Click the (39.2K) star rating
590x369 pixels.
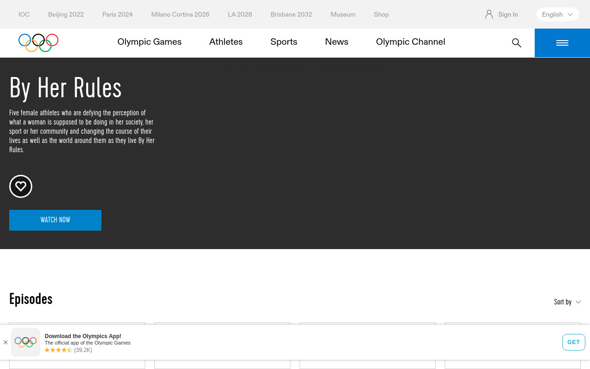68,350
